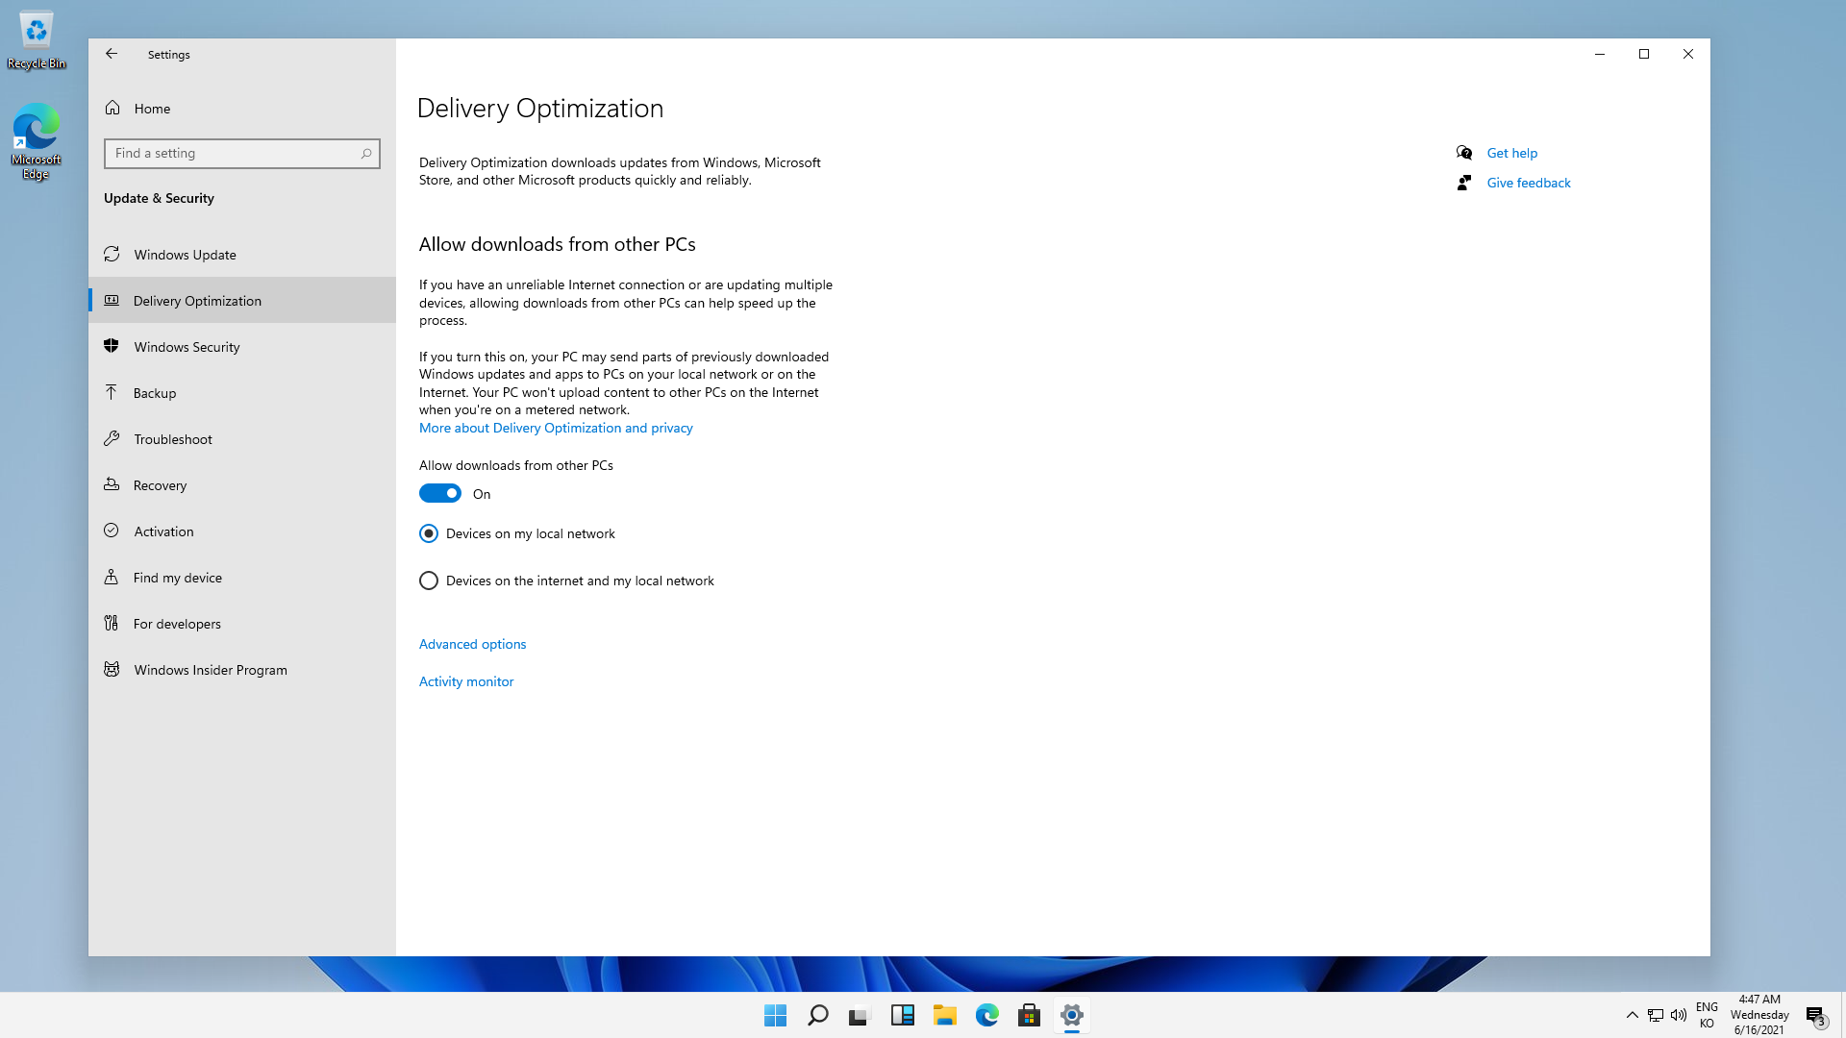
Task: Click the back arrow in Settings
Action: pyautogui.click(x=112, y=54)
